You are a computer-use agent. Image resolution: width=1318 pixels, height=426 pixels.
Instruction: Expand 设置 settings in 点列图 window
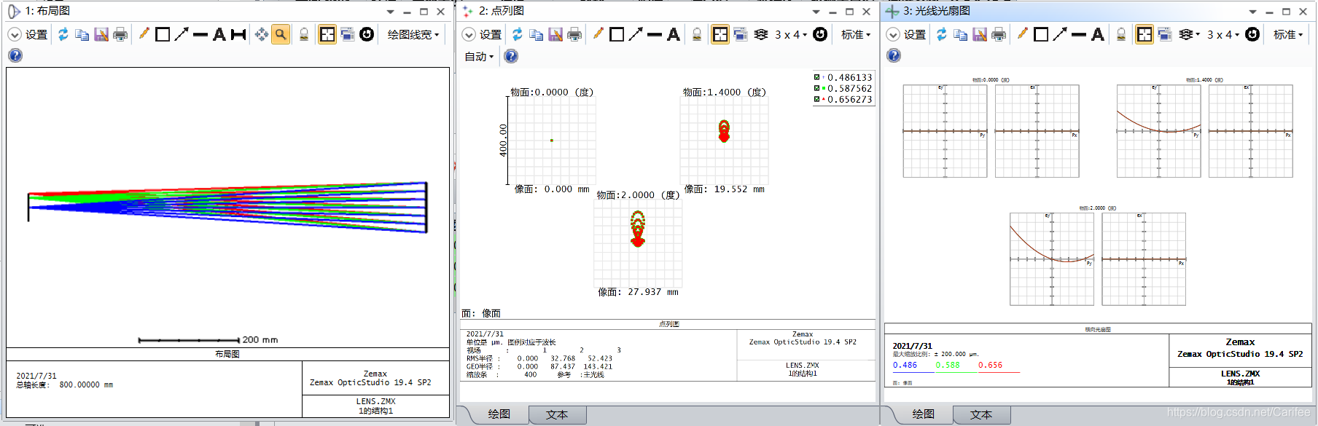point(482,34)
